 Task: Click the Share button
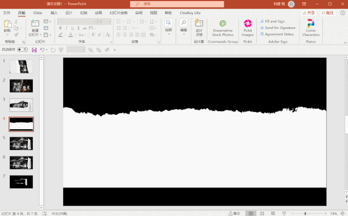309,13
